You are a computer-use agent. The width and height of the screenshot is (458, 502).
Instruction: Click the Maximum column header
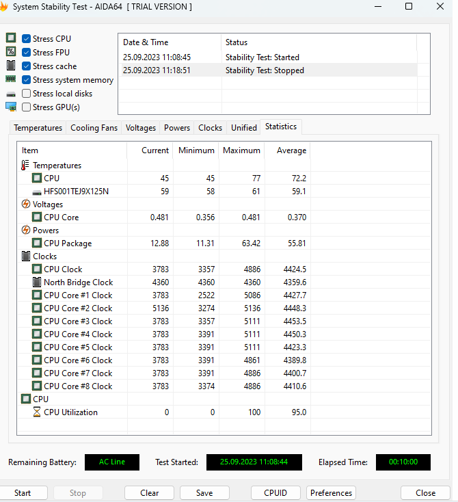241,150
